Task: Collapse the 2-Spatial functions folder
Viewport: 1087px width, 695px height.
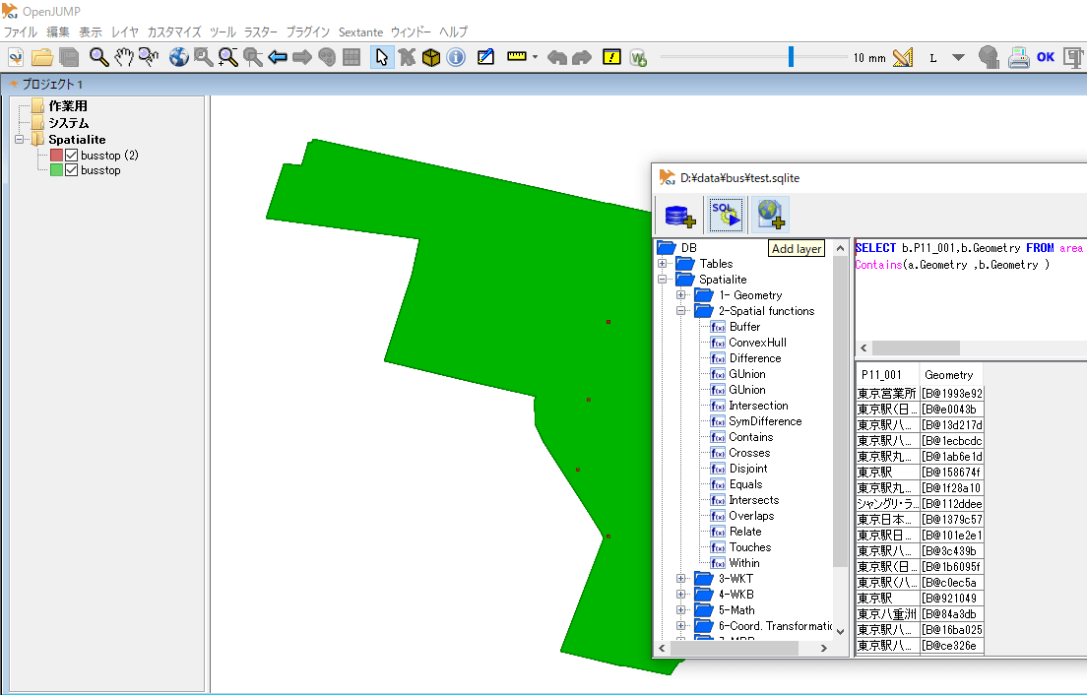Action: pyautogui.click(x=680, y=311)
